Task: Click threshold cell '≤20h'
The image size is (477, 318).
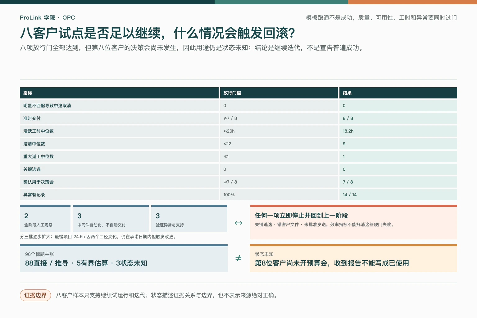Action: pos(279,131)
